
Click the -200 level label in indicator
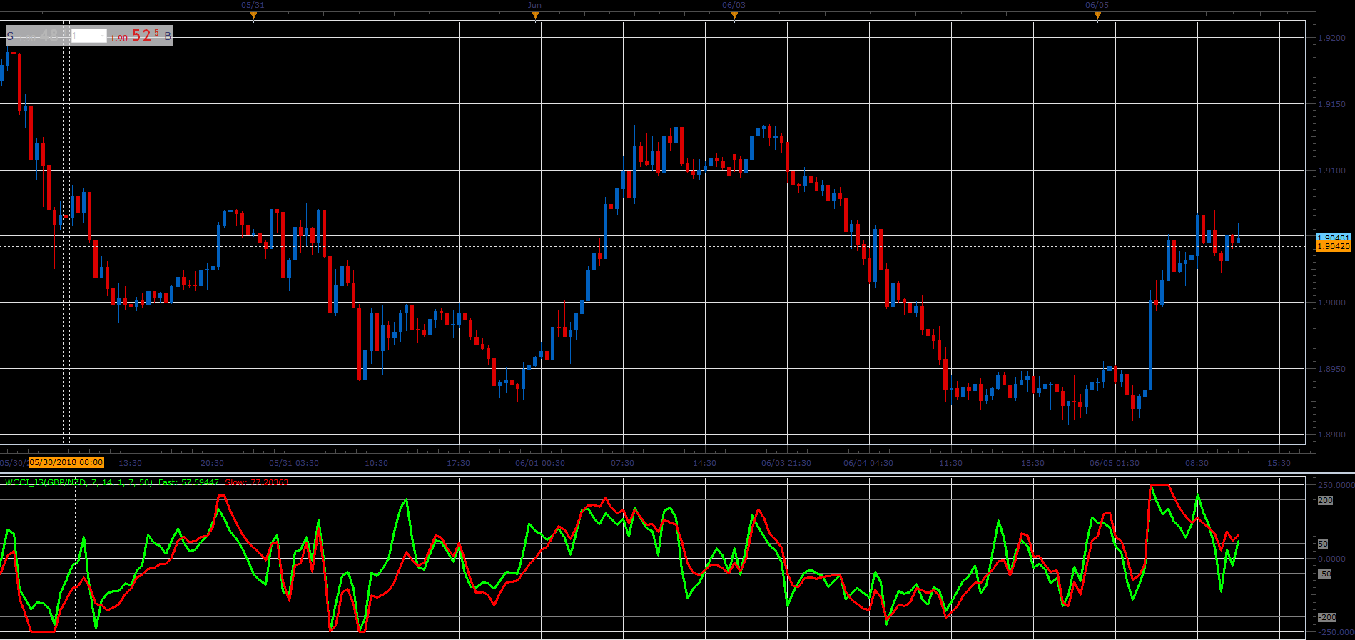(1326, 617)
